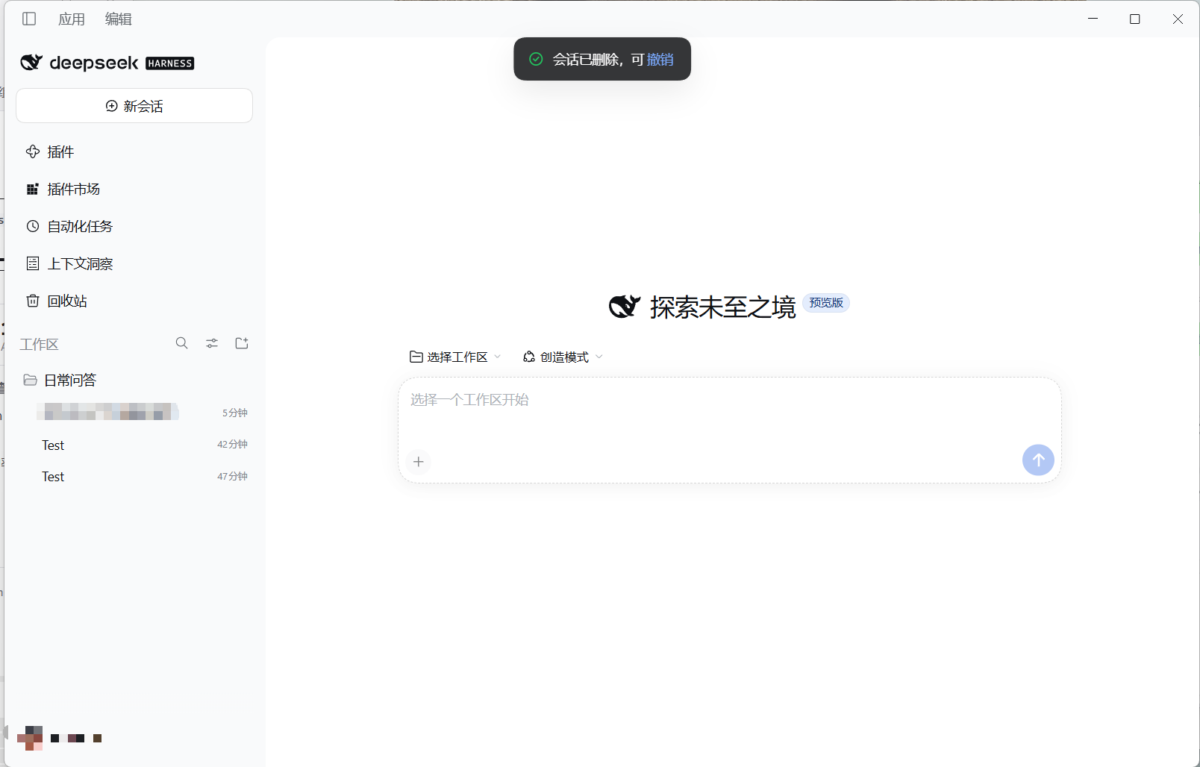Click the user avatar at sidebar bottom
The image size is (1200, 767).
(30, 738)
